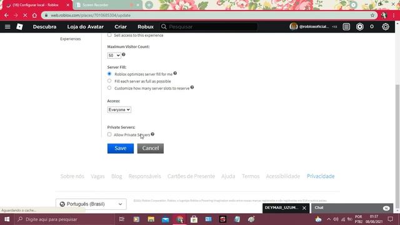
Task: Open the Mail app on taskbar
Action: (x=165, y=219)
